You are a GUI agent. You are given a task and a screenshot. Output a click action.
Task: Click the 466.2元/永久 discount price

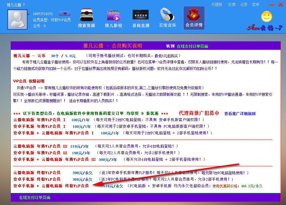click(x=252, y=186)
